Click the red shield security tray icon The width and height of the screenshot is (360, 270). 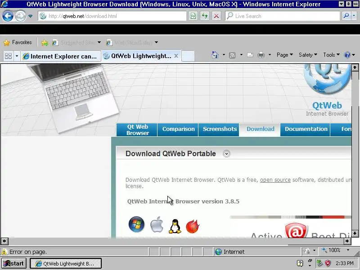point(328,263)
